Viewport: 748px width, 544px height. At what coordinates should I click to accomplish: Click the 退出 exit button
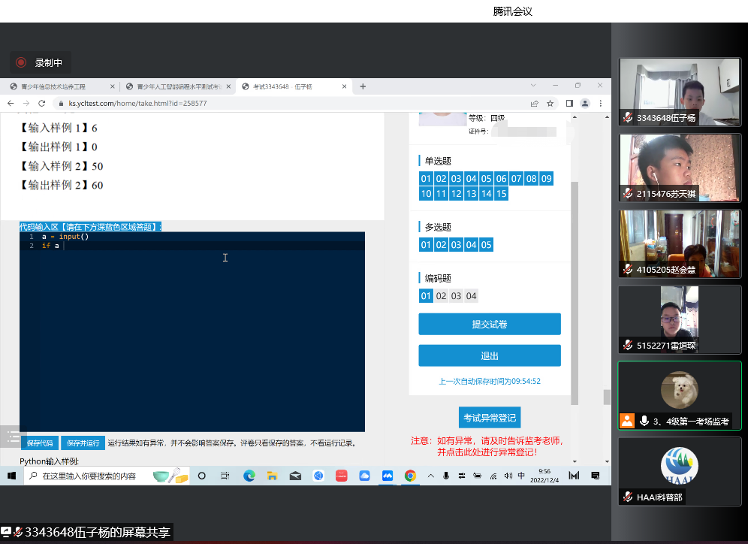tap(490, 356)
